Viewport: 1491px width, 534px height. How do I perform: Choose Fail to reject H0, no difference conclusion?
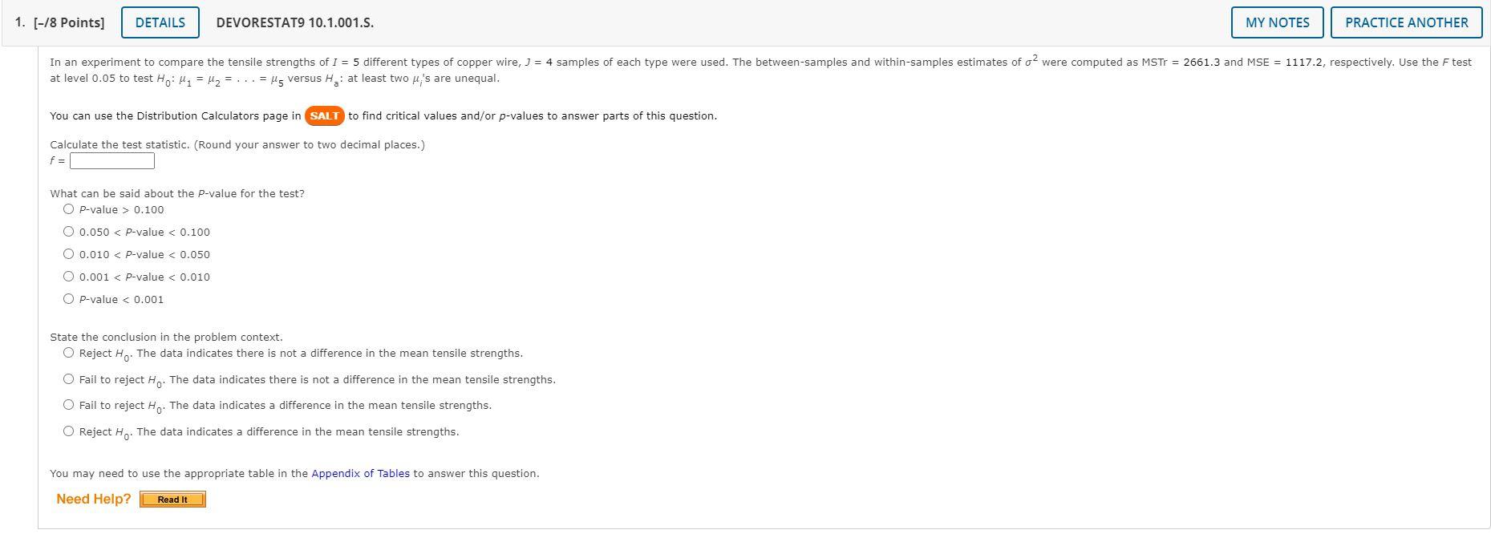pos(69,378)
